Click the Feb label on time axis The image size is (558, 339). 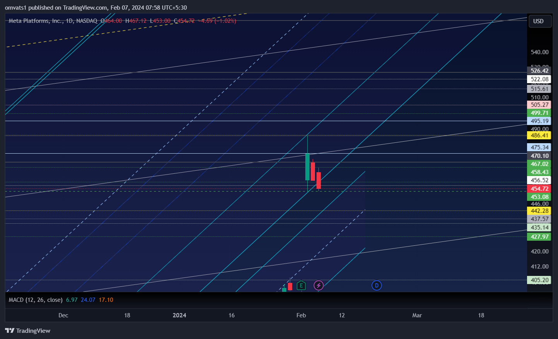click(x=301, y=315)
